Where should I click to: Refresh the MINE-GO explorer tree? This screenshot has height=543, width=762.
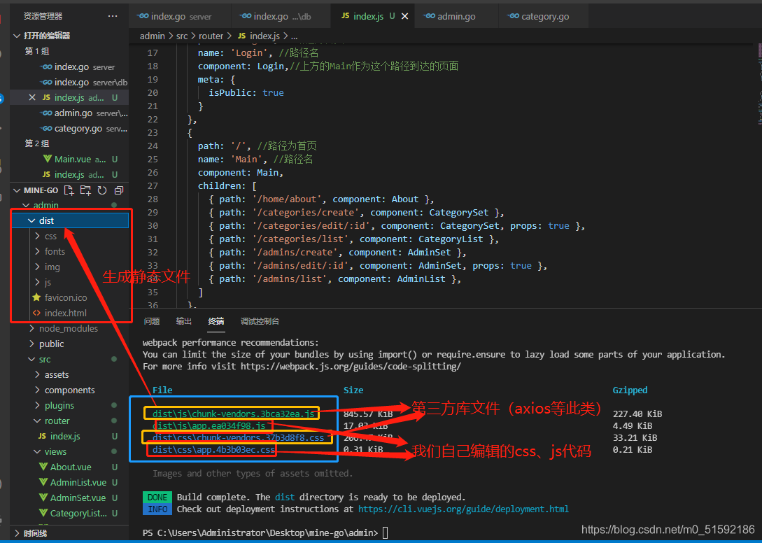(102, 190)
